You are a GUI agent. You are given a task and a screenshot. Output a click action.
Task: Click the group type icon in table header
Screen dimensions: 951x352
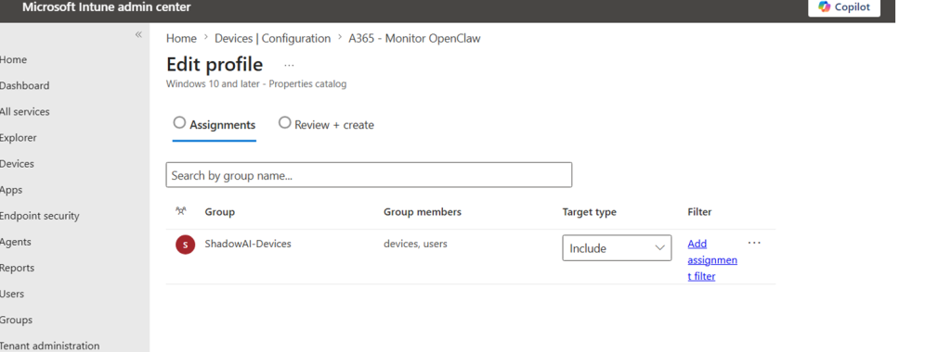click(181, 211)
